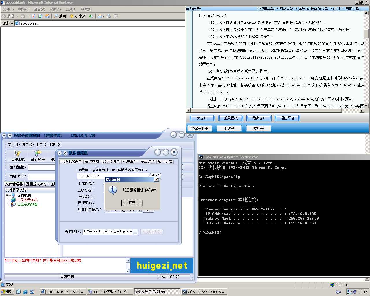
Task: Select 牧民战天主机 tree item
Action: (x=27, y=200)
